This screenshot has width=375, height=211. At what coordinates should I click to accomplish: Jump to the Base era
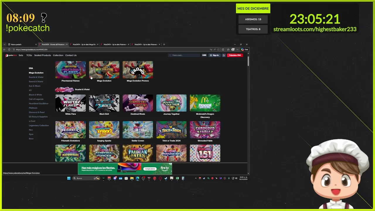click(31, 139)
